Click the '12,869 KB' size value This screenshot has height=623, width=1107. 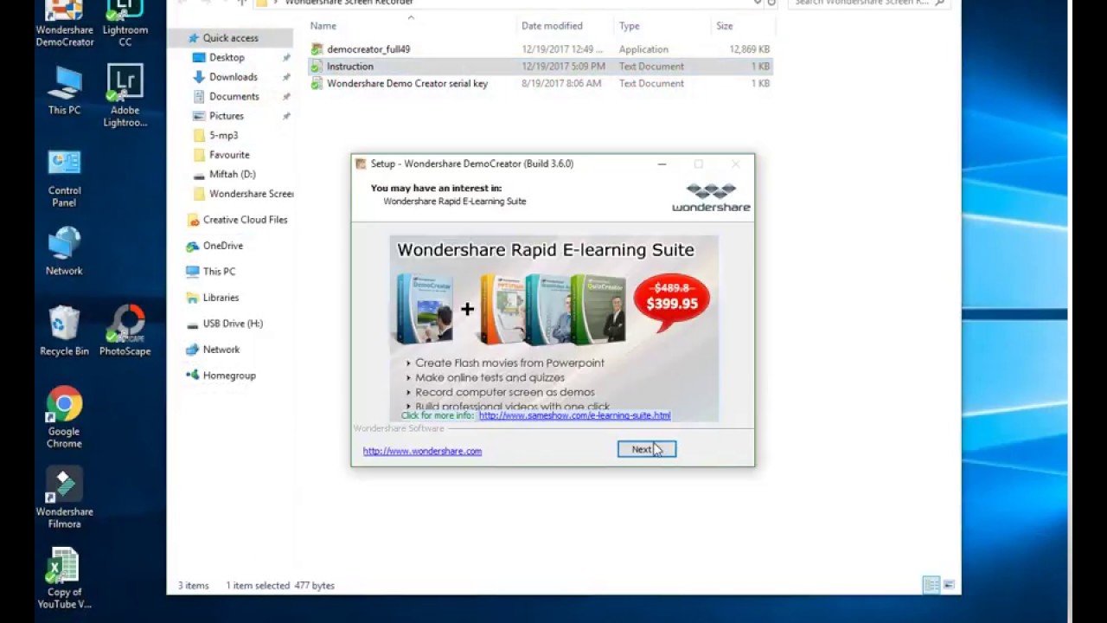749,49
